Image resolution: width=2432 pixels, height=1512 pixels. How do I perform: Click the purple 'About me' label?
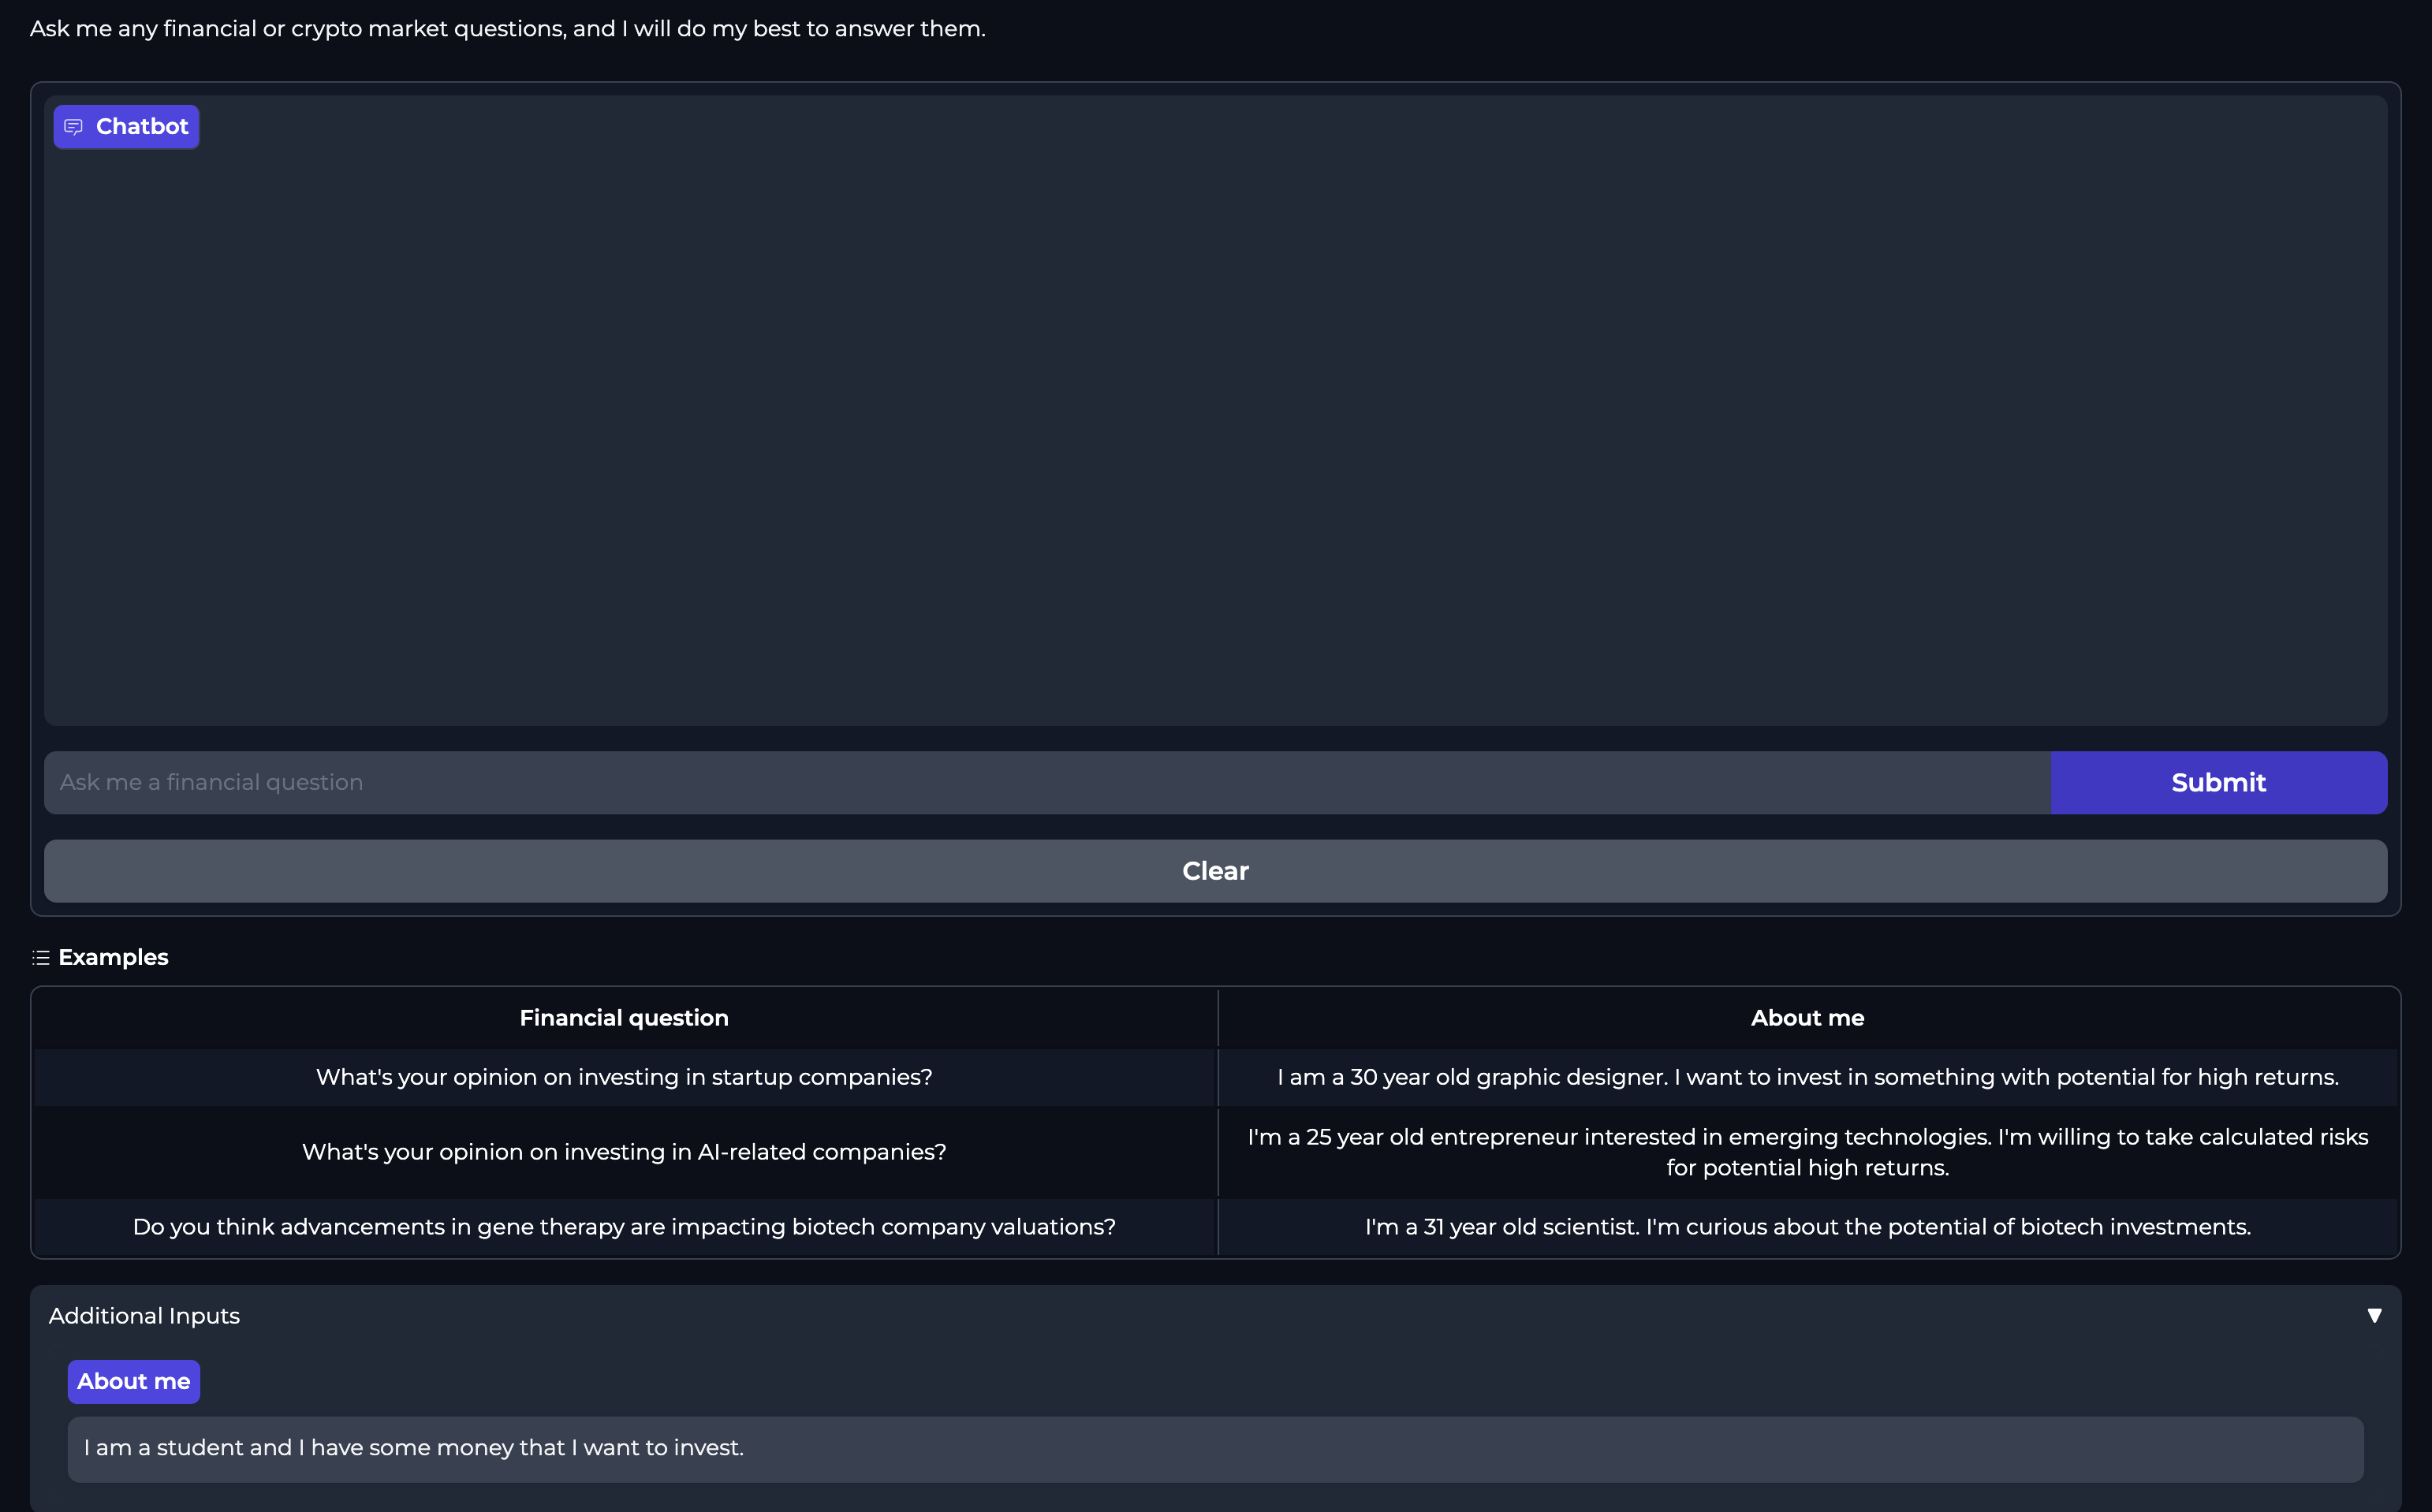click(134, 1382)
